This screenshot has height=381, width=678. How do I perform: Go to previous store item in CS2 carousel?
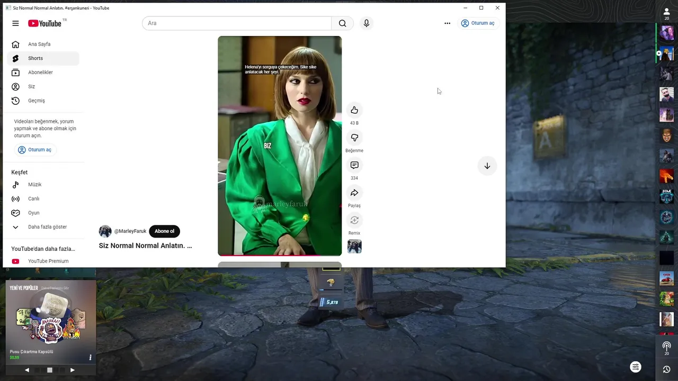point(27,370)
